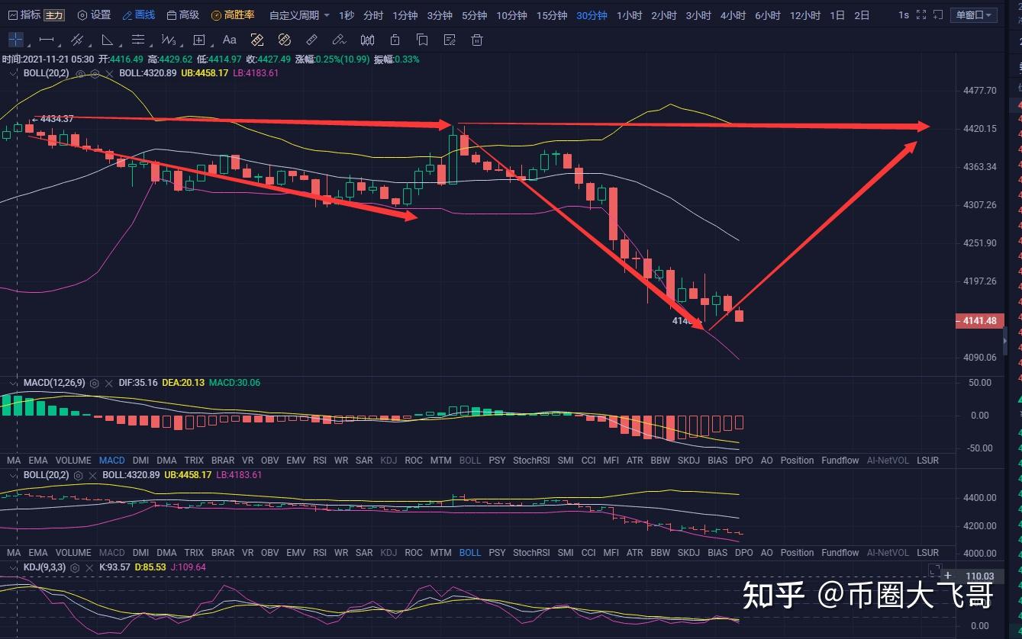Click 高胜率 high win-rate button

point(234,15)
